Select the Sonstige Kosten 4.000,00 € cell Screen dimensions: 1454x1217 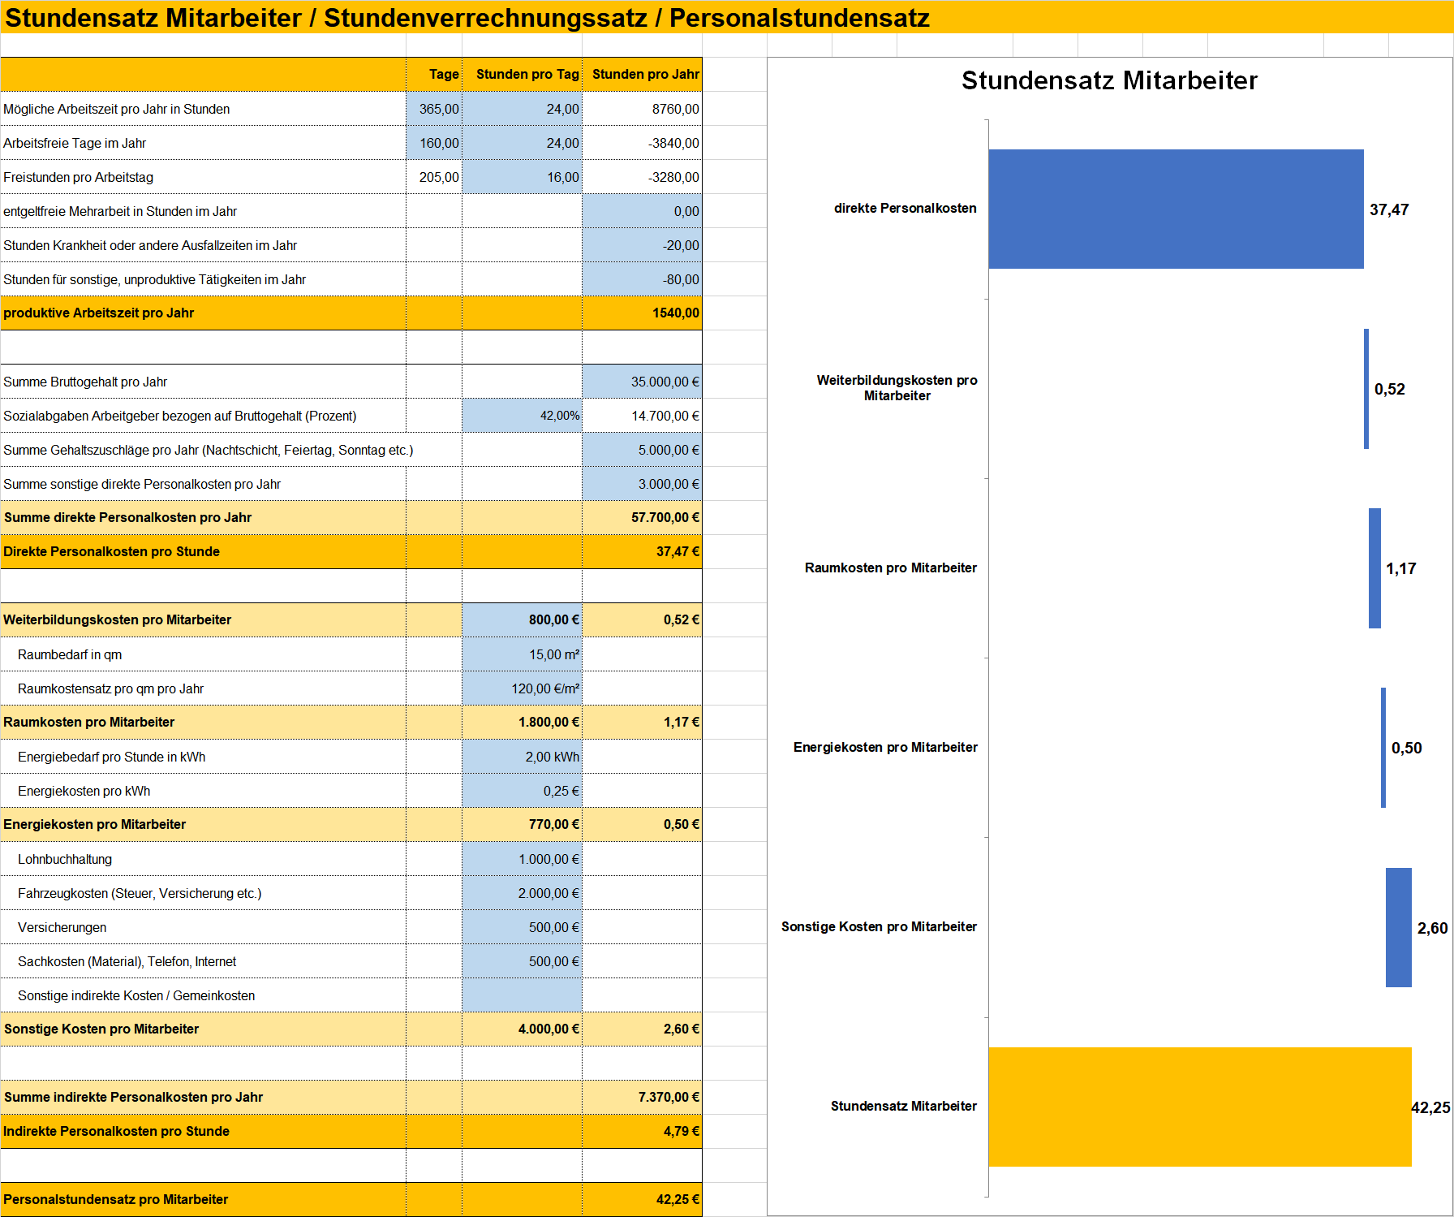(522, 1029)
